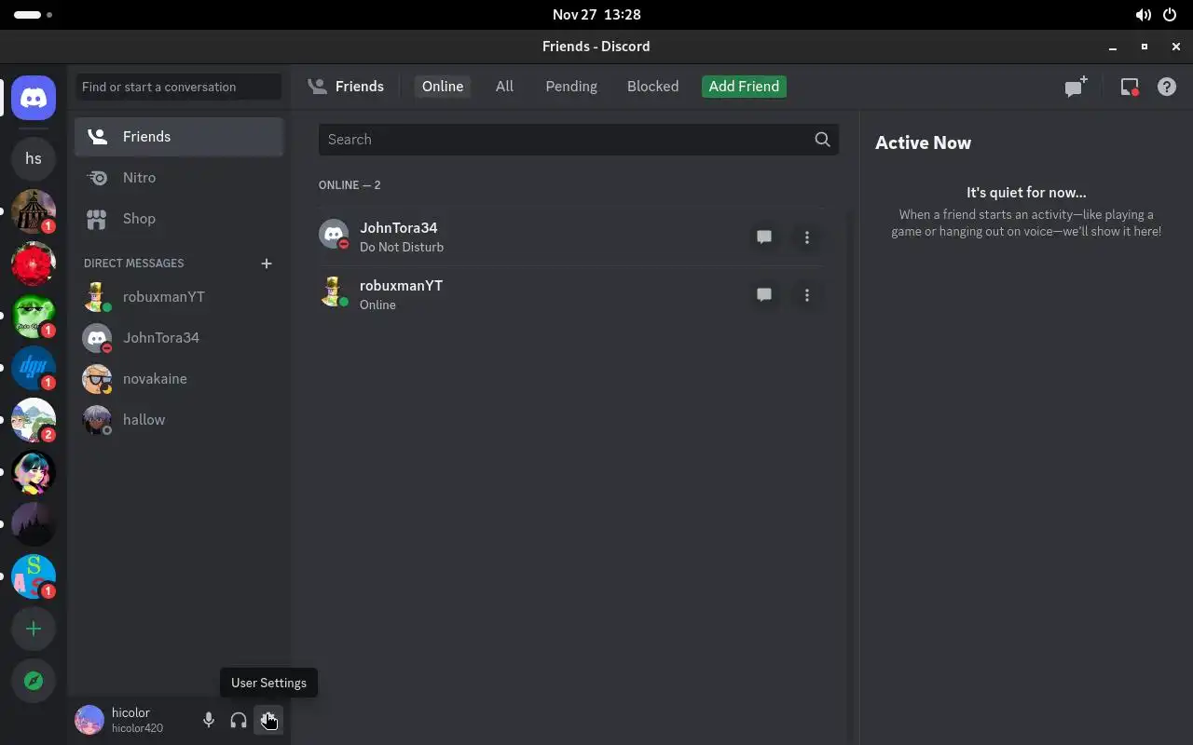Open User Settings gear icon
1193x745 pixels.
268,720
